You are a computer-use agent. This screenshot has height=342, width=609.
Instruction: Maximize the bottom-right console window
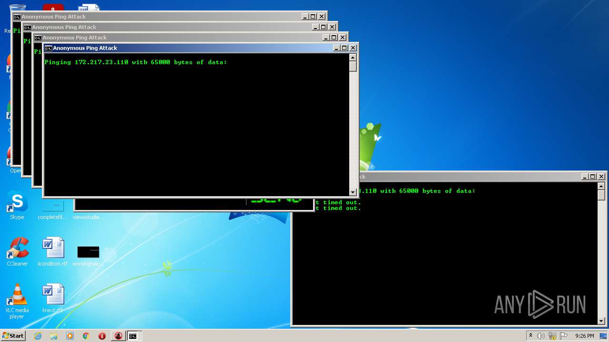click(593, 177)
